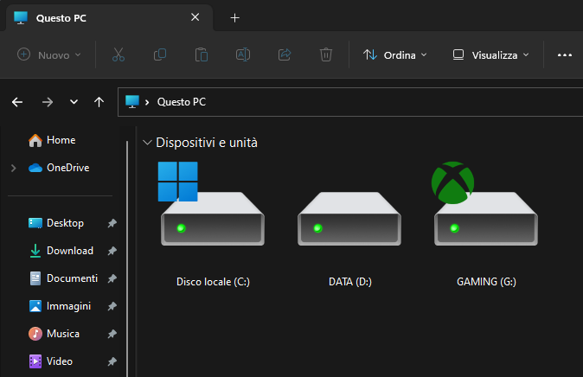Add a new tab with plus button
Image resolution: width=583 pixels, height=377 pixels.
click(234, 18)
